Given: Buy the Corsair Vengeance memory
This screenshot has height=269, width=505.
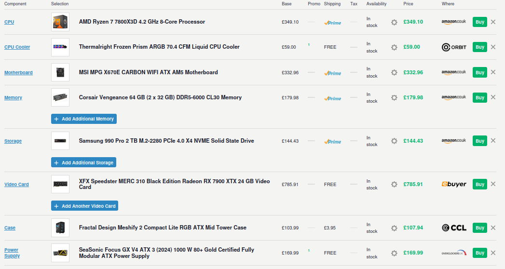Looking at the screenshot, I should pyautogui.click(x=479, y=97).
